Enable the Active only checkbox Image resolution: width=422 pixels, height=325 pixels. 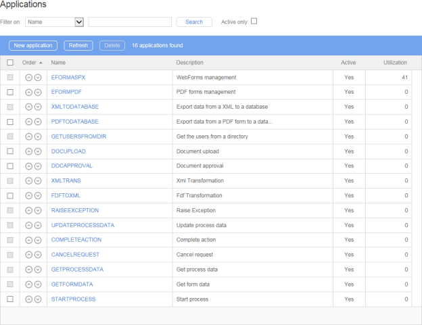point(254,21)
